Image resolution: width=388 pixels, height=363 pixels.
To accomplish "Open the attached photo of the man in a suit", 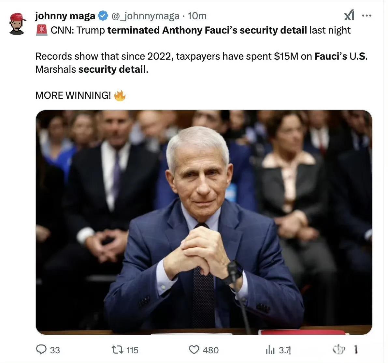I will (204, 222).
